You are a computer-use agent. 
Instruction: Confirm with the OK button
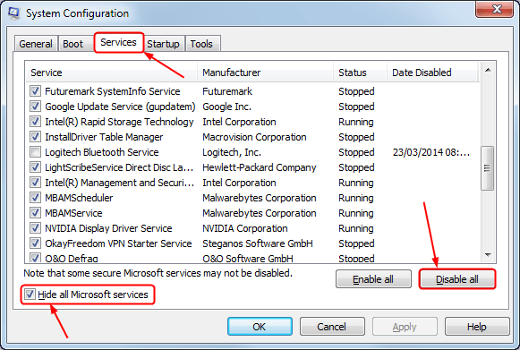(x=260, y=327)
